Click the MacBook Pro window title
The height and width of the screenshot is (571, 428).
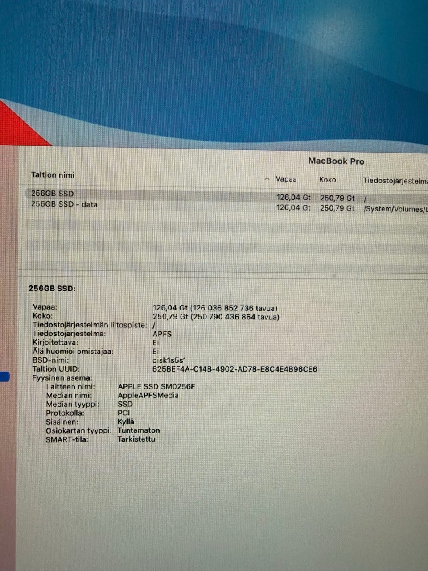tap(336, 161)
